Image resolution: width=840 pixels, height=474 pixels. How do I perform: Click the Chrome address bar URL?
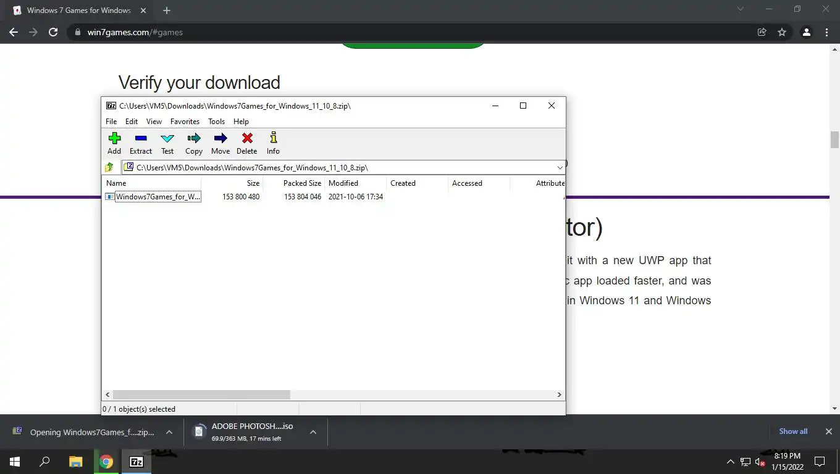pos(135,32)
